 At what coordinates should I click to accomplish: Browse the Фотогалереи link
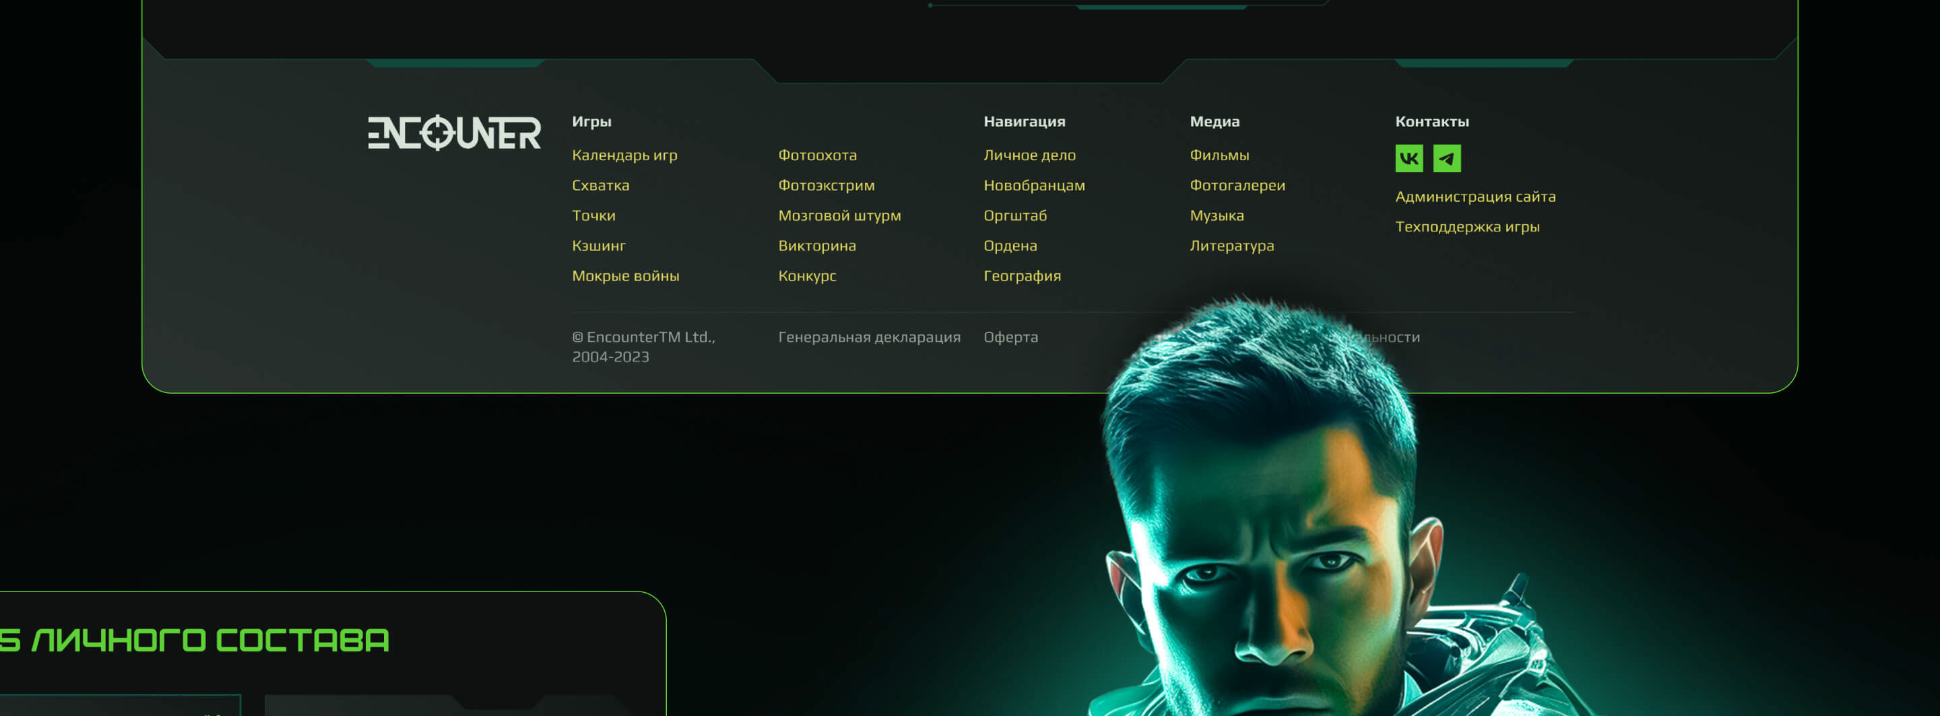click(1237, 185)
